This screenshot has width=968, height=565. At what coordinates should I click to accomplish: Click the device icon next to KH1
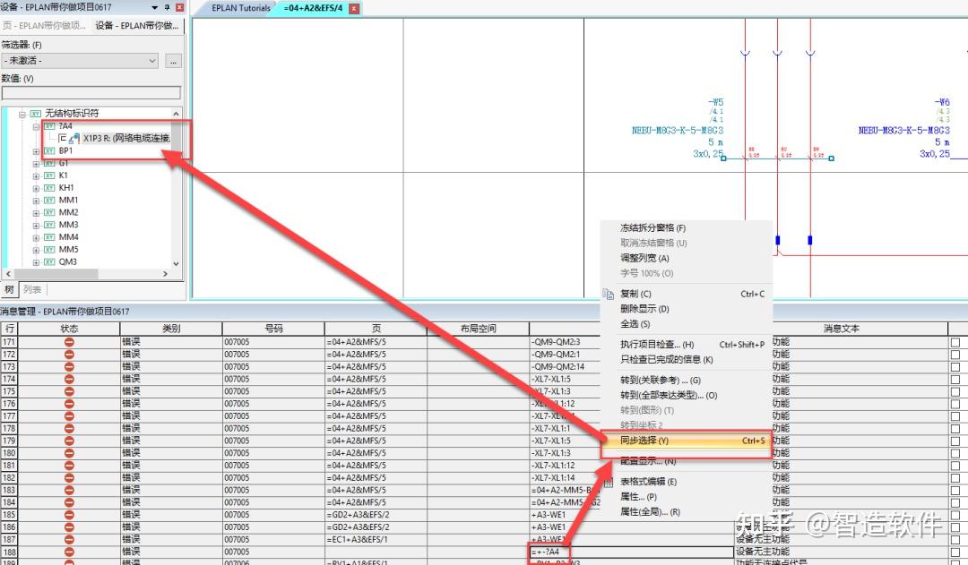[x=49, y=187]
